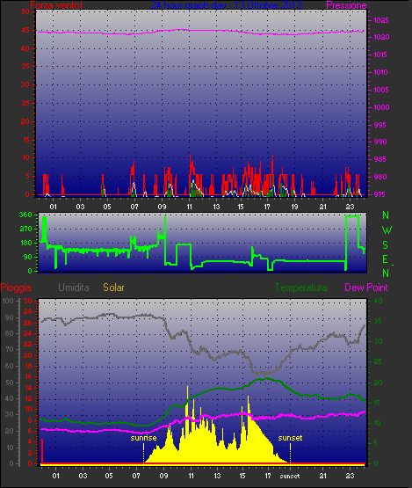
Task: Click hour 11 on wind graph time axis
Action: (x=190, y=207)
